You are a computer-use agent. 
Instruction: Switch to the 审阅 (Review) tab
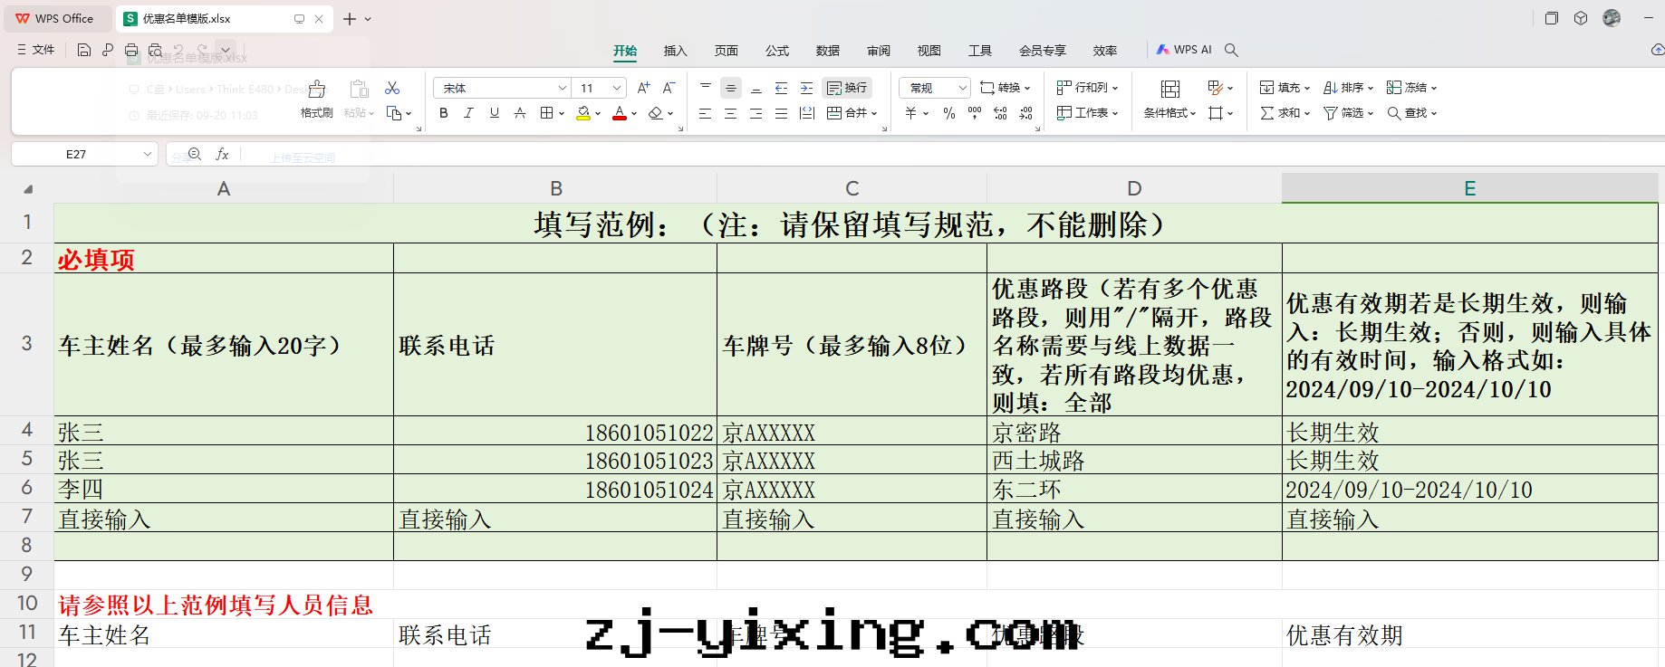(x=878, y=51)
